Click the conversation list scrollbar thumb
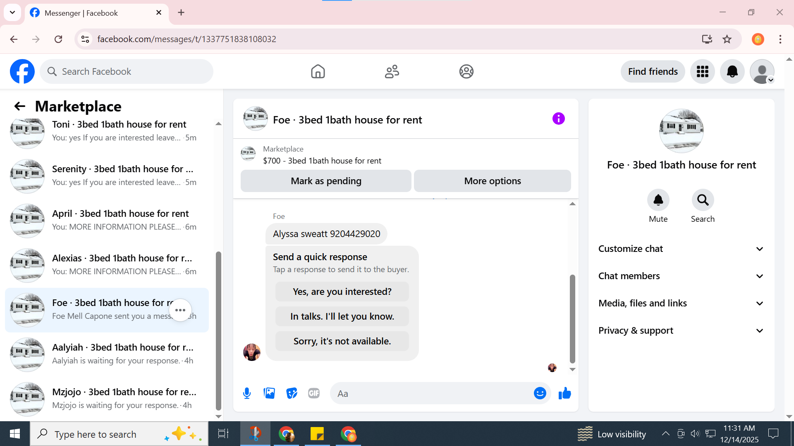 218,330
